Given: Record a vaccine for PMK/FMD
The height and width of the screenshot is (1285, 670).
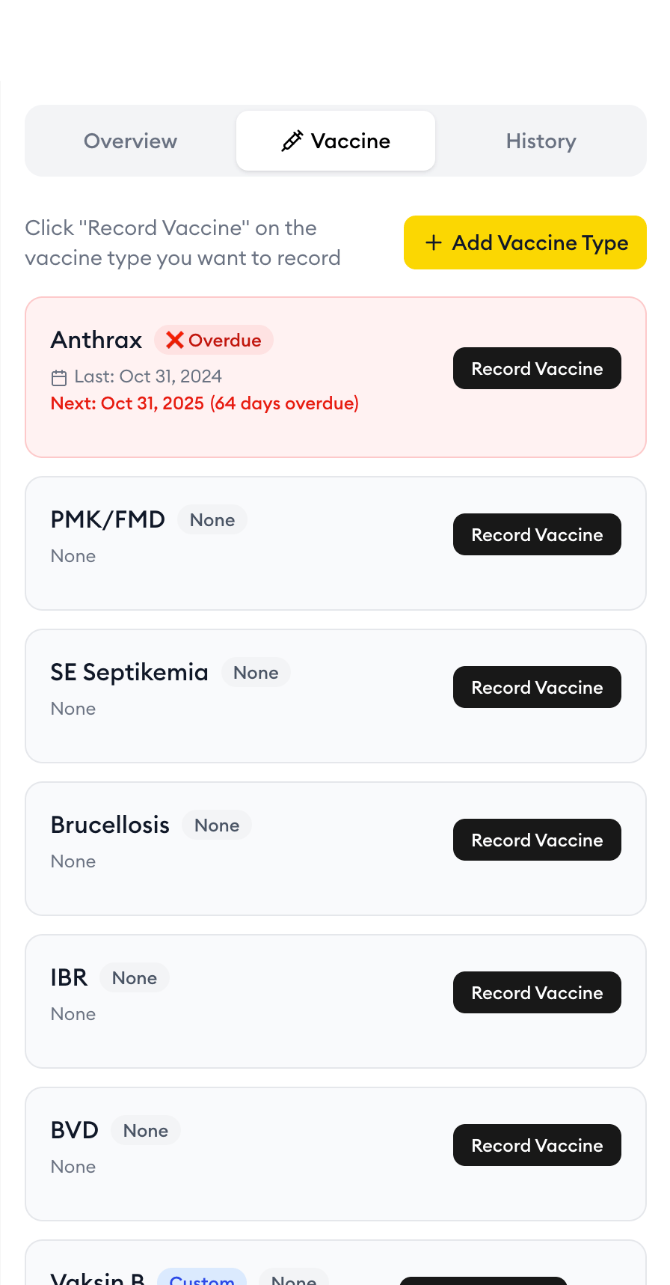Looking at the screenshot, I should [536, 534].
